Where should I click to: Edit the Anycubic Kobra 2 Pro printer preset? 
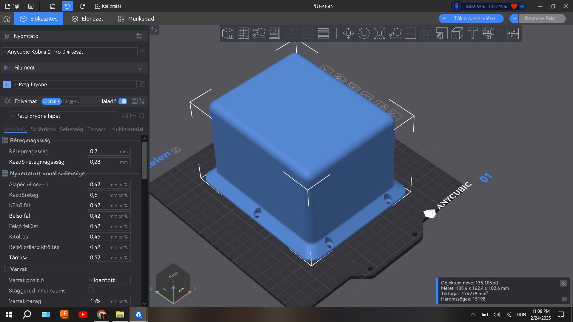pos(142,52)
